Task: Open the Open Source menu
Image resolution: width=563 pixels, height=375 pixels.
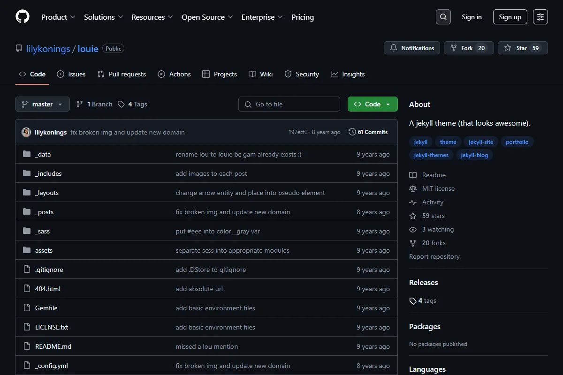Action: (x=207, y=17)
